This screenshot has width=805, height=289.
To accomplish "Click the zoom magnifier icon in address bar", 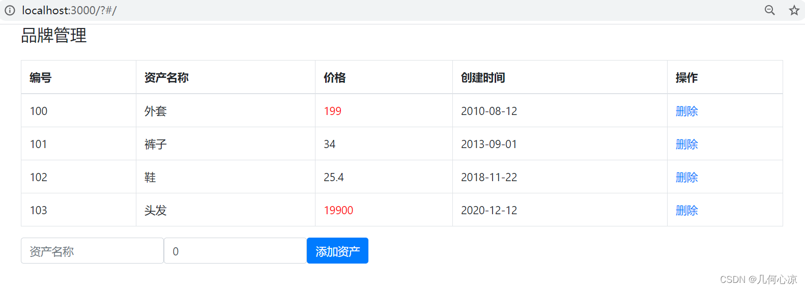I will click(769, 10).
